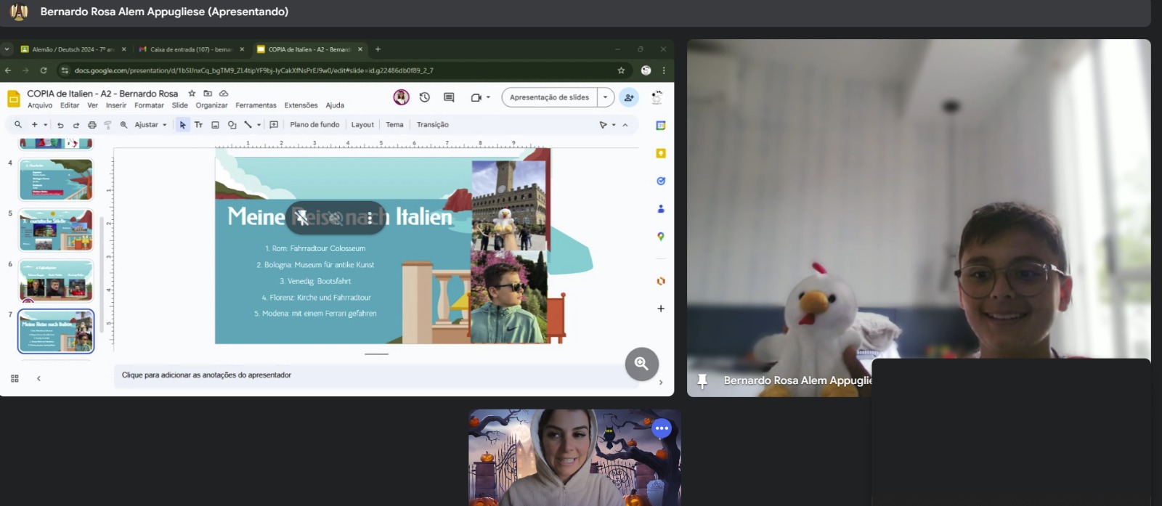Open the Google Maps side panel icon
Screen dimensions: 1162x506
point(661,237)
